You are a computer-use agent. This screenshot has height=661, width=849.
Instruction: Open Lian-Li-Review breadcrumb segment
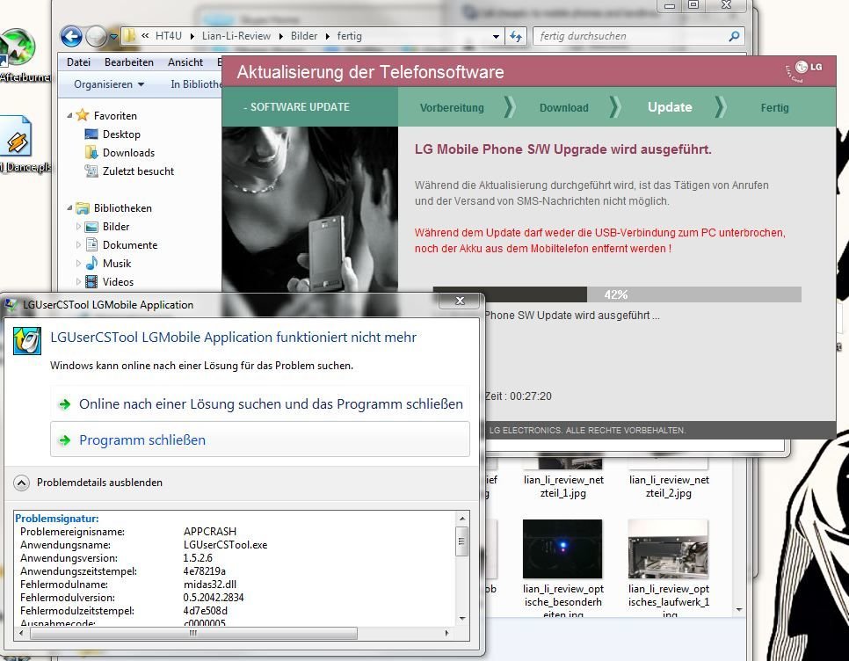pyautogui.click(x=236, y=36)
